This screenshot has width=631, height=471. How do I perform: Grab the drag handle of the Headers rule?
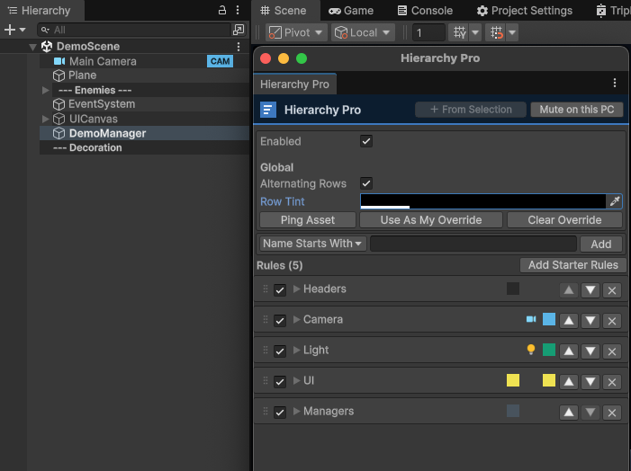(266, 289)
